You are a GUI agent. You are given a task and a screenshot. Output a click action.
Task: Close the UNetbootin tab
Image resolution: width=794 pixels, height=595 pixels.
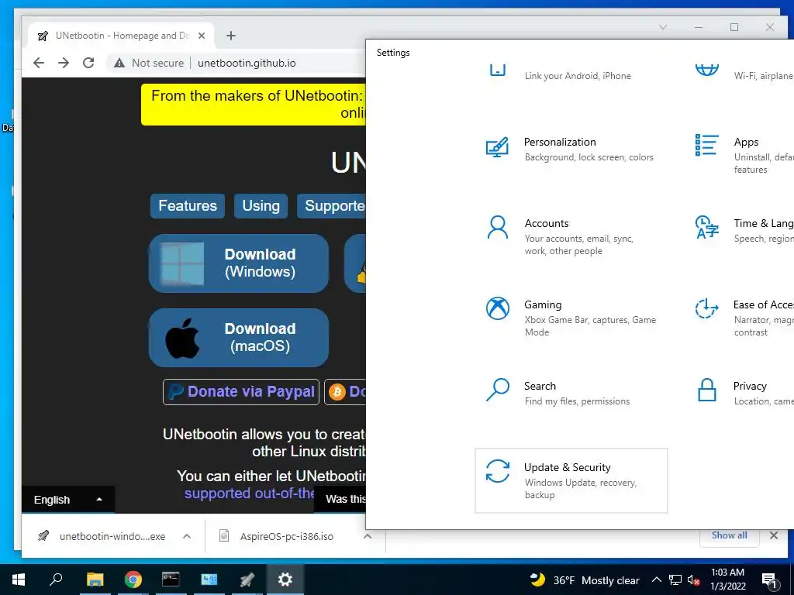pyautogui.click(x=202, y=36)
